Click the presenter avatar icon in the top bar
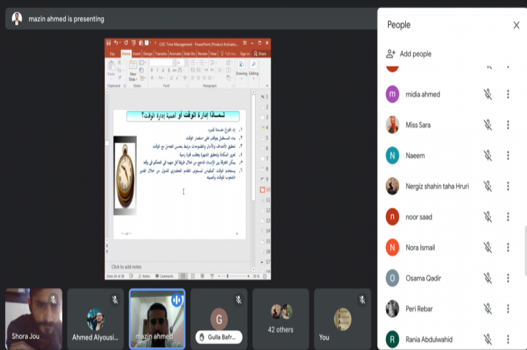 17,19
